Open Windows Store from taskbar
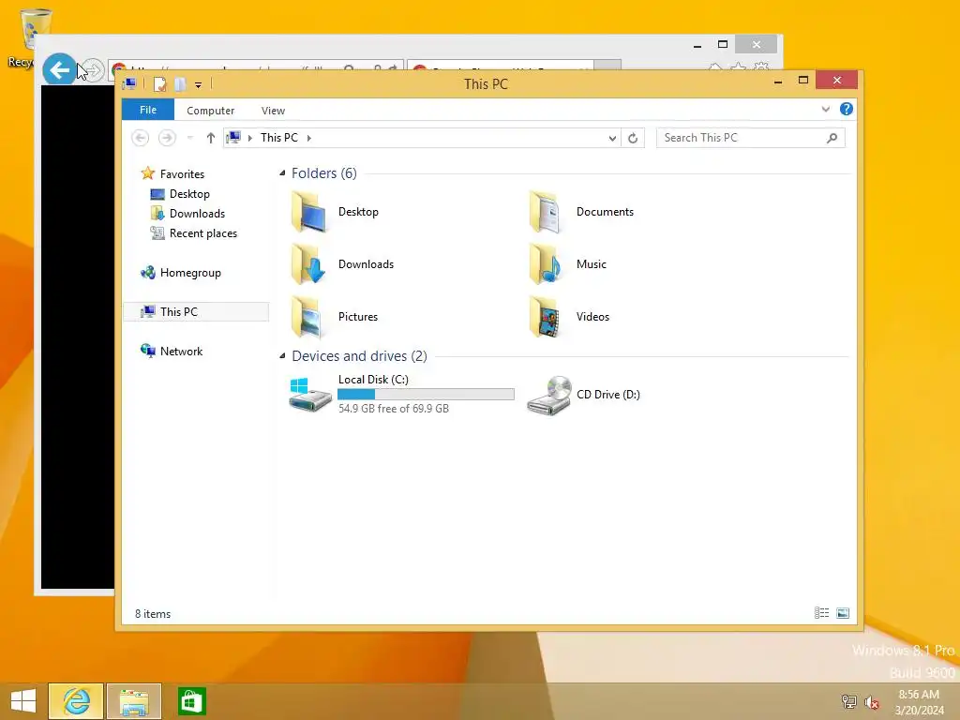The height and width of the screenshot is (720, 960). coord(191,701)
